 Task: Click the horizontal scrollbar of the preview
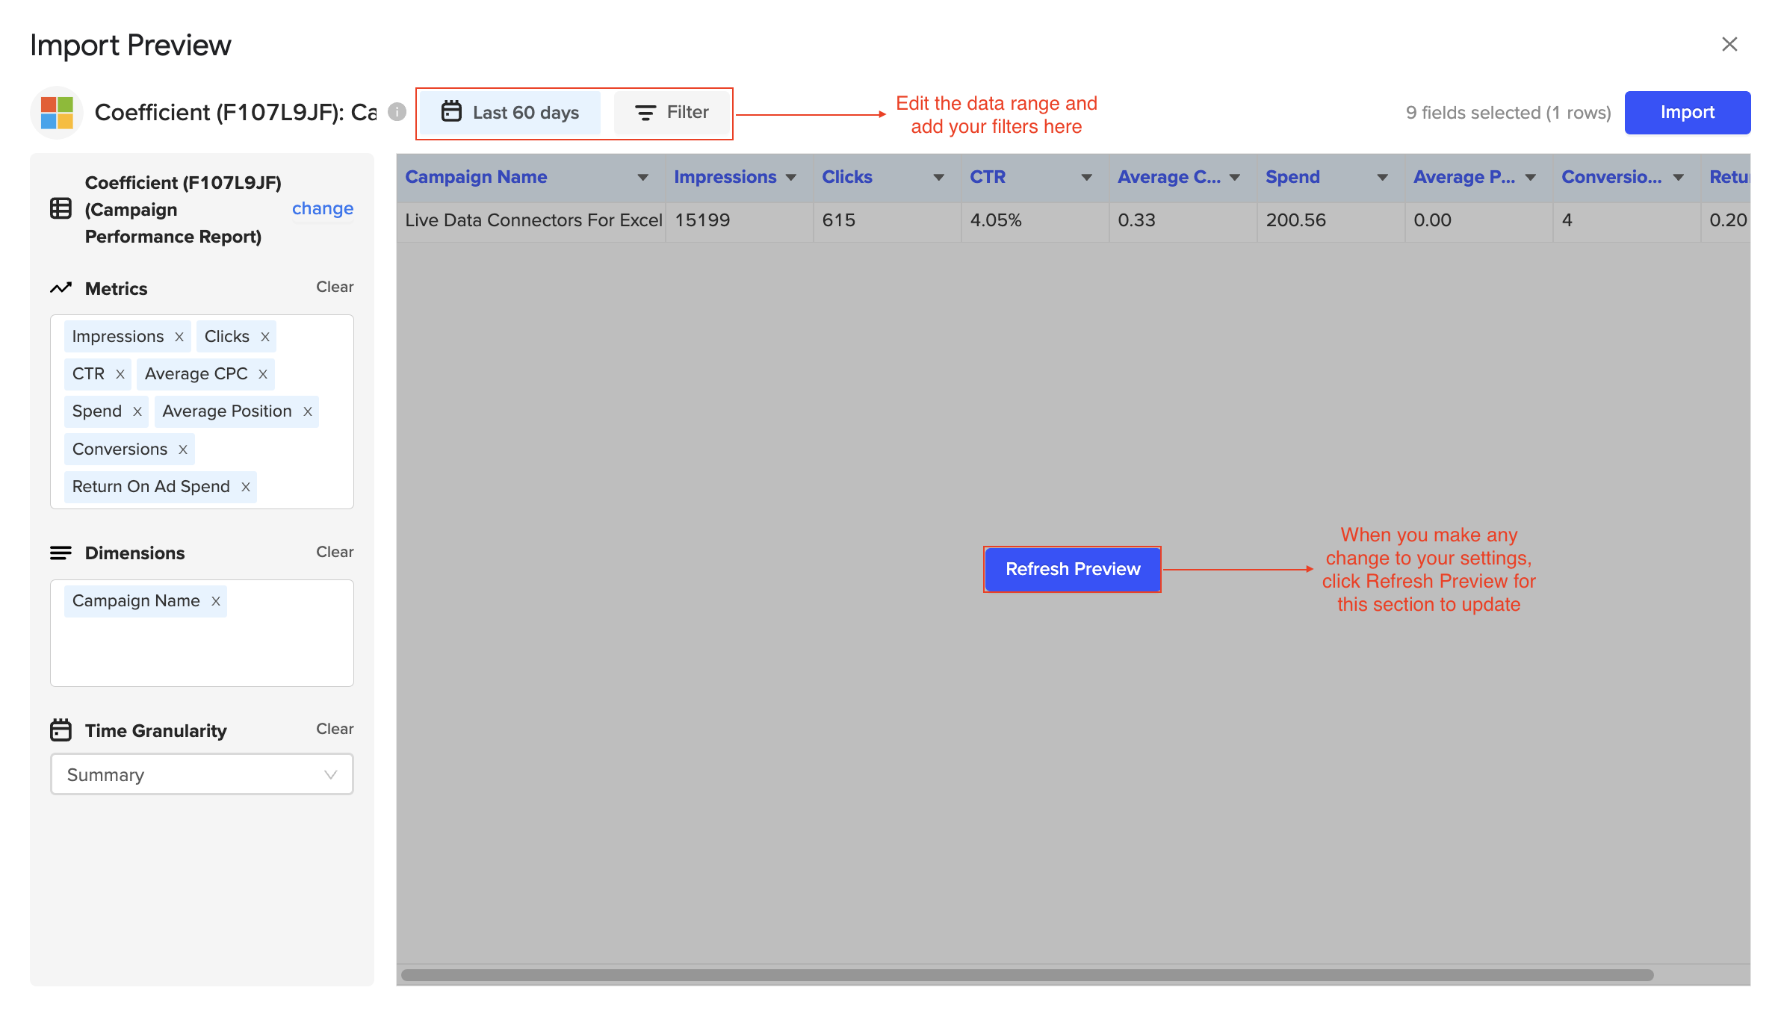[1027, 975]
